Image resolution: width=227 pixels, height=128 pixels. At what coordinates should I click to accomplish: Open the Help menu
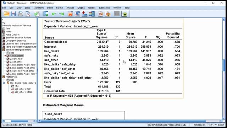click(x=127, y=8)
